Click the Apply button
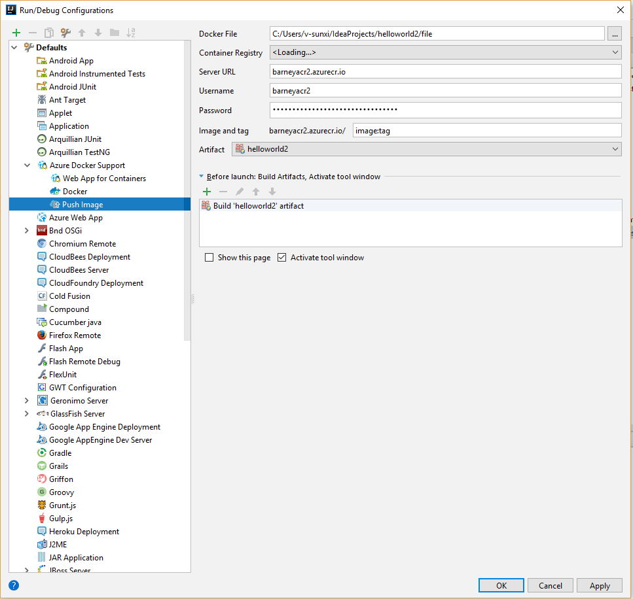 pos(599,585)
